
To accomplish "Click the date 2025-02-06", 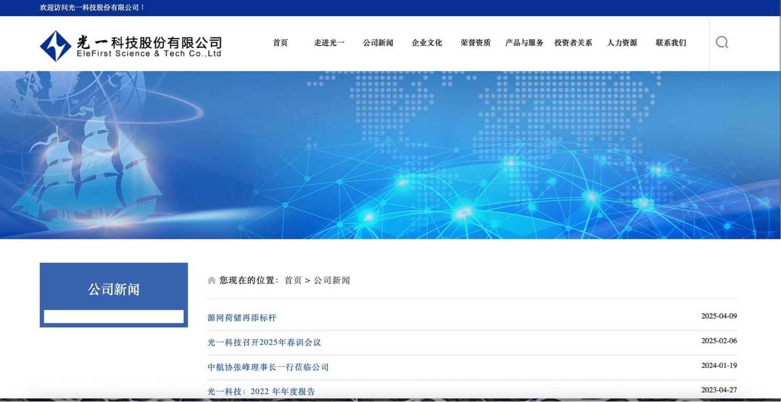I will point(719,341).
